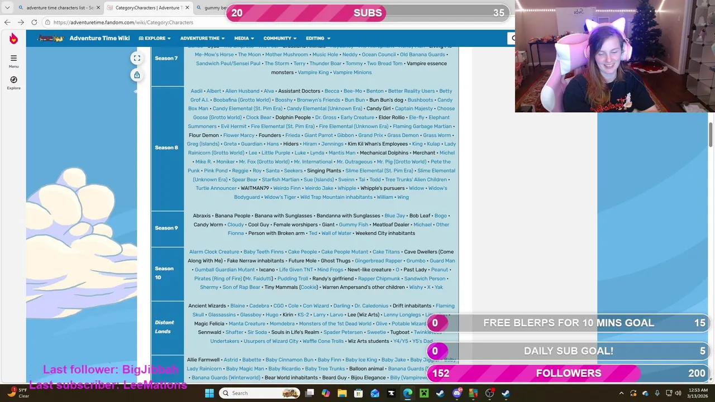The width and height of the screenshot is (715, 402).
Task: Open the Windows Start menu
Action: pos(209,393)
